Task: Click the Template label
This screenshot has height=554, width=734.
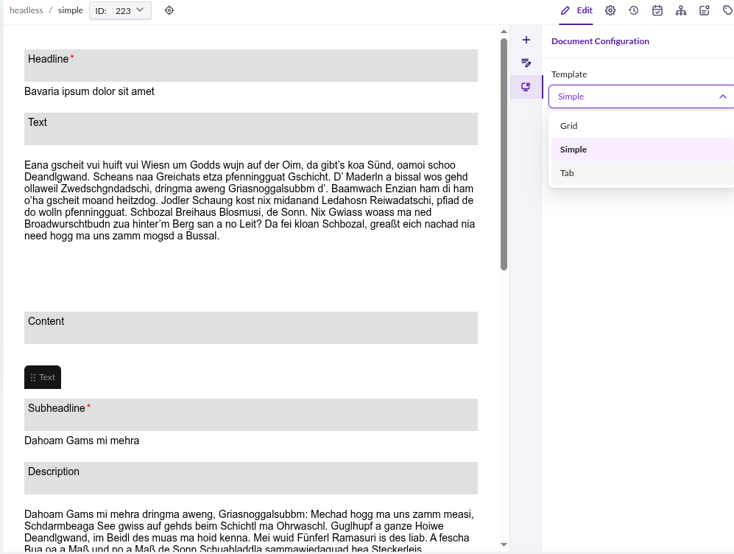Action: click(x=569, y=74)
